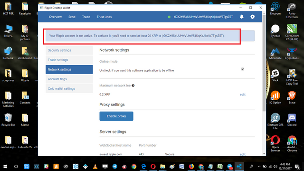Open the Utopia desktop folder
Screen dimensions: 304x171
25,76
